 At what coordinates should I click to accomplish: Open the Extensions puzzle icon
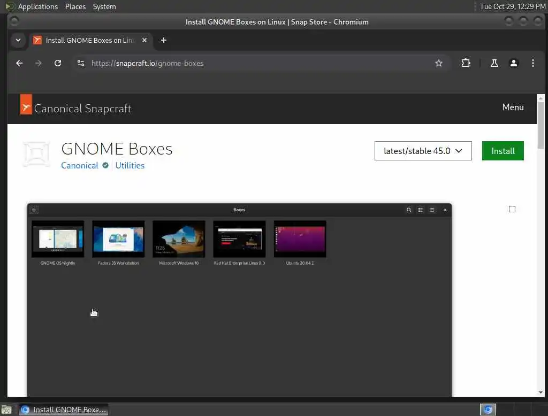(x=466, y=63)
